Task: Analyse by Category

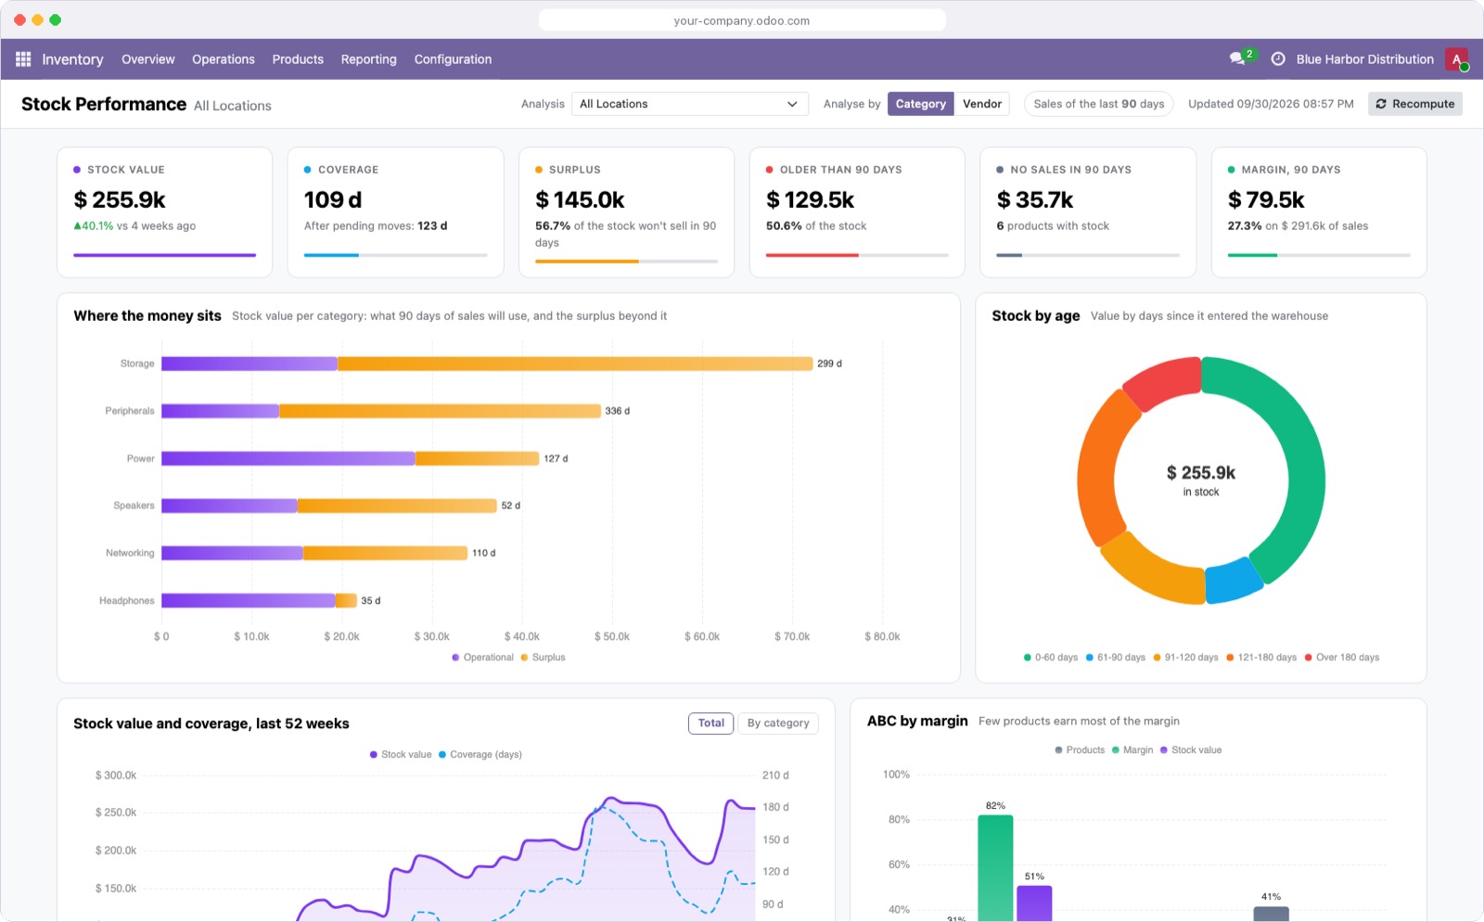Action: pos(921,104)
